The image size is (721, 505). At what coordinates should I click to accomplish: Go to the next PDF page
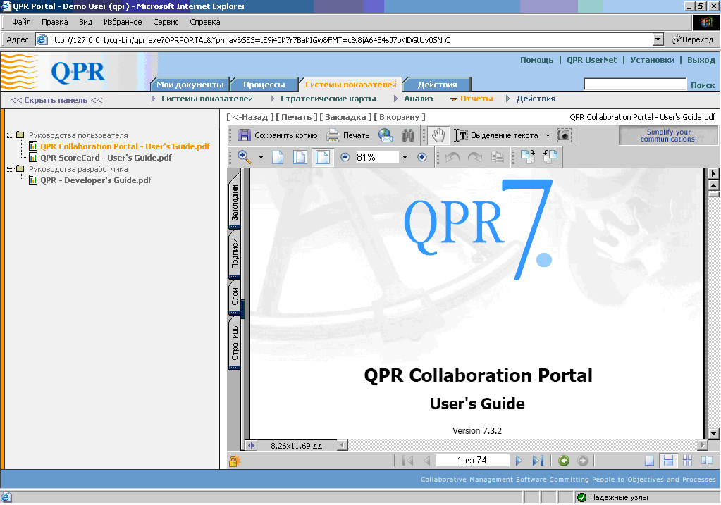click(x=519, y=461)
